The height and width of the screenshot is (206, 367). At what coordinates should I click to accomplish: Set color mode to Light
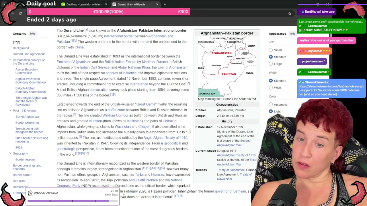[271, 111]
